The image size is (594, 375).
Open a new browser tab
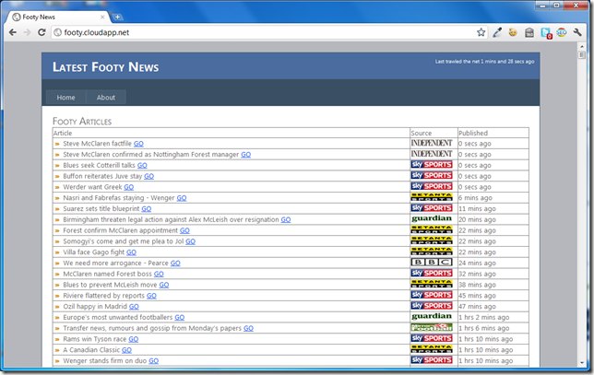(x=118, y=17)
